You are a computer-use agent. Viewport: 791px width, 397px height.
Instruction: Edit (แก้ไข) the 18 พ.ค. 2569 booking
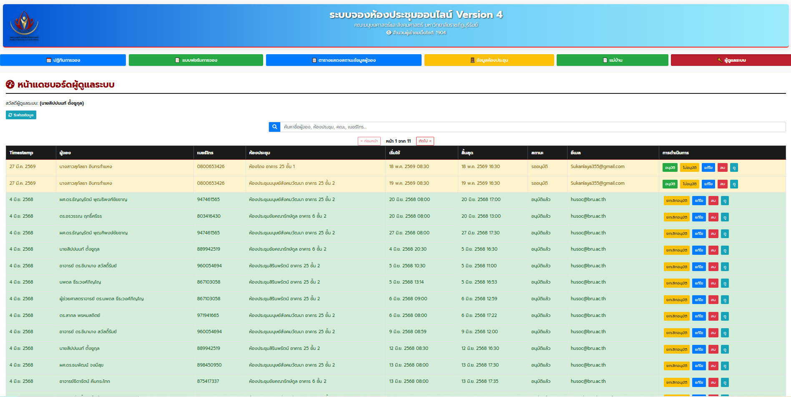708,168
